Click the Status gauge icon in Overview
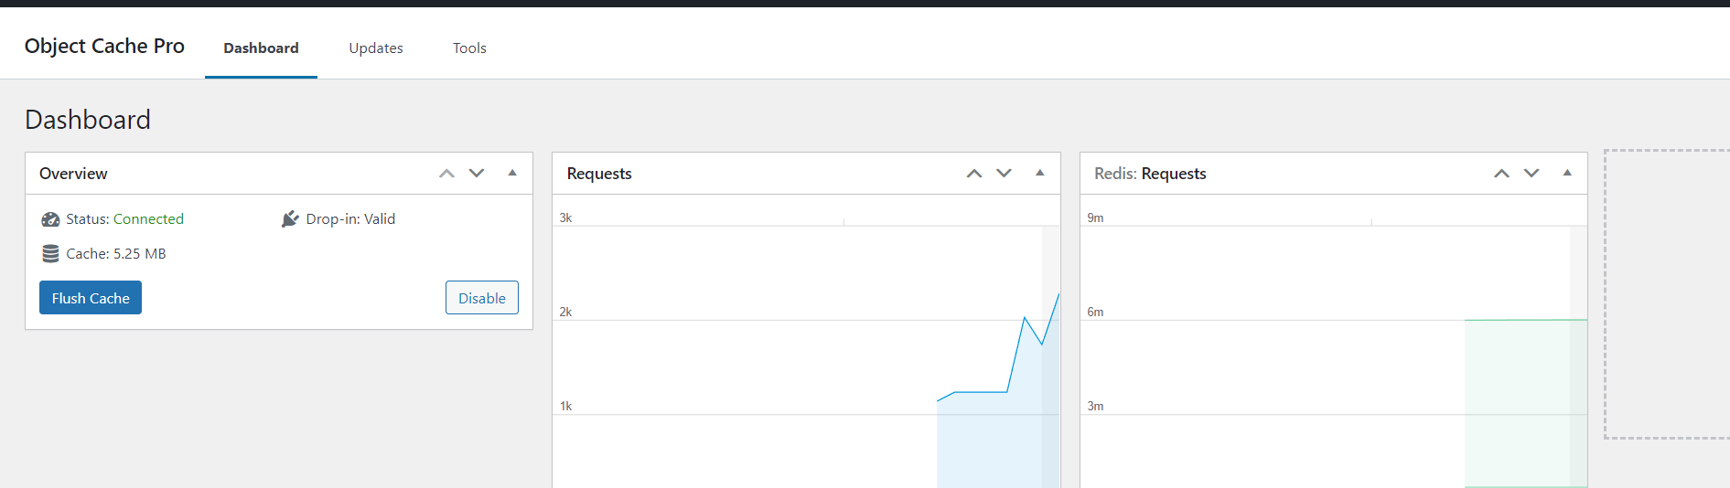Image resolution: width=1730 pixels, height=488 pixels. click(50, 219)
